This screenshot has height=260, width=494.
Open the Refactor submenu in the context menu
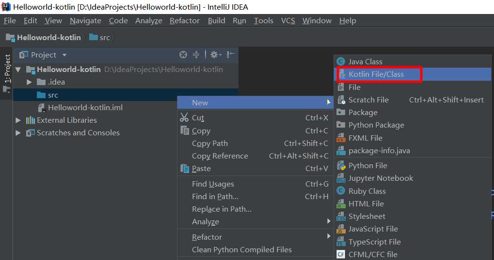coord(255,237)
